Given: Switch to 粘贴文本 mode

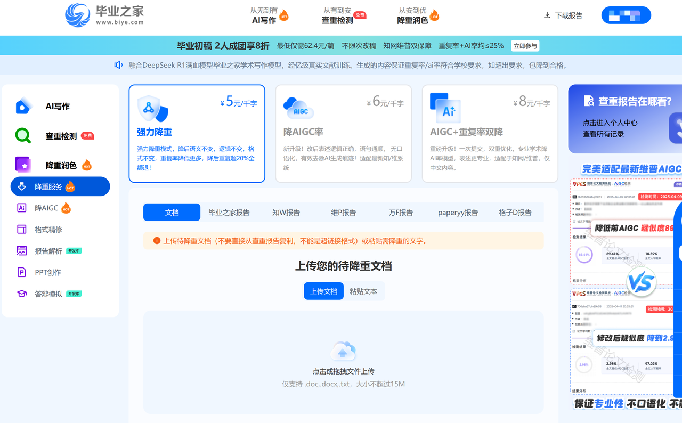Looking at the screenshot, I should coord(363,291).
